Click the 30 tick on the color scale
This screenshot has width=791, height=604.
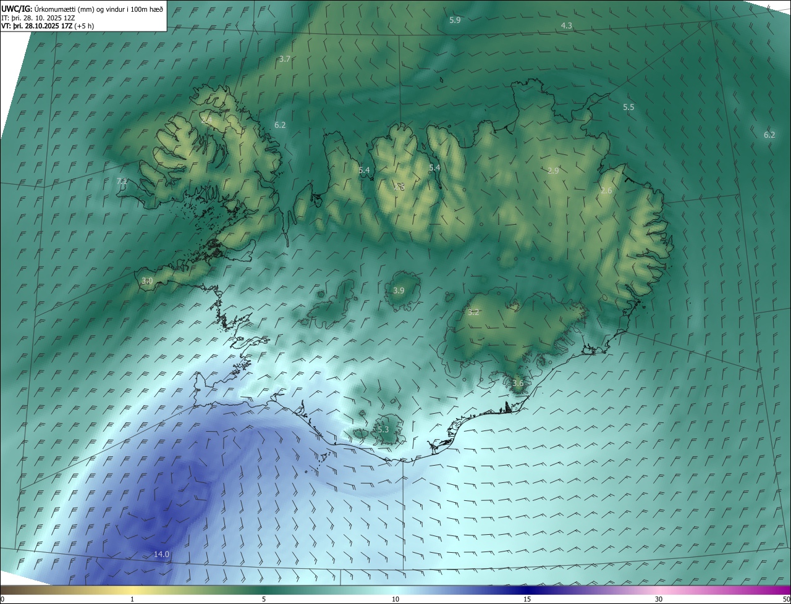pos(659,599)
